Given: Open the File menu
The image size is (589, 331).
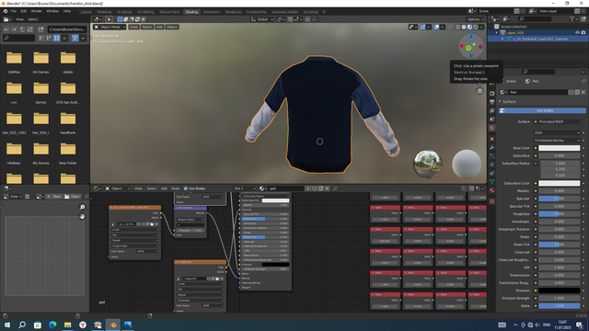Looking at the screenshot, I should click(x=14, y=11).
